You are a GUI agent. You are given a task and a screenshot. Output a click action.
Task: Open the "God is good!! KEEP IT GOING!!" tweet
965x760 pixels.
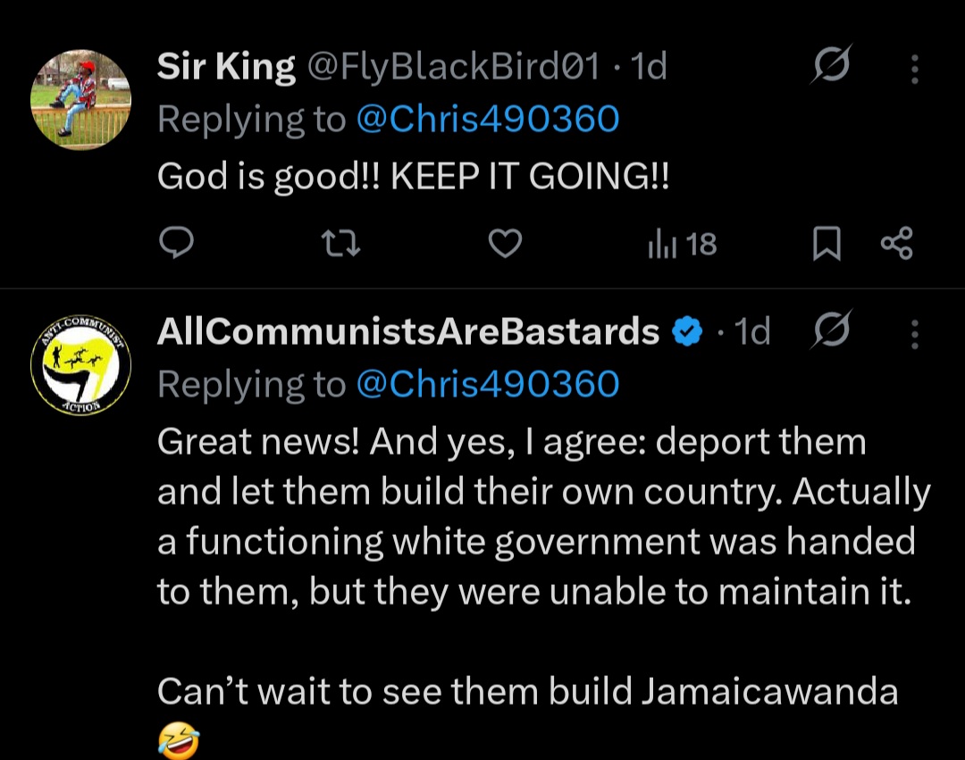[413, 176]
